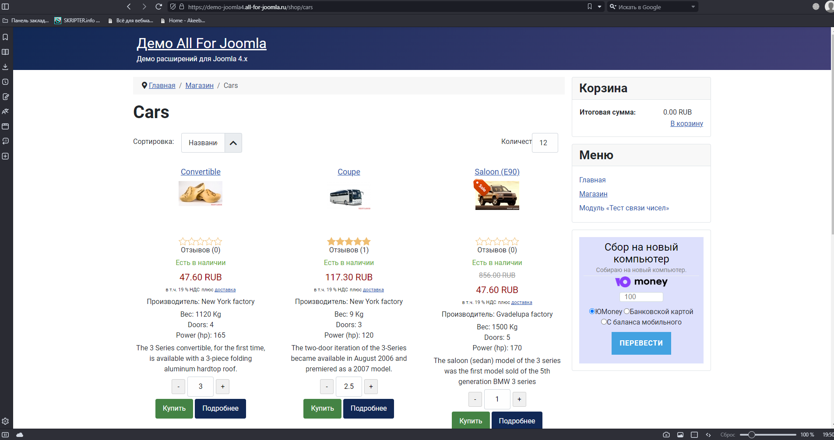Open доставка link under Convertible price
This screenshot has height=440, width=834.
pos(225,290)
